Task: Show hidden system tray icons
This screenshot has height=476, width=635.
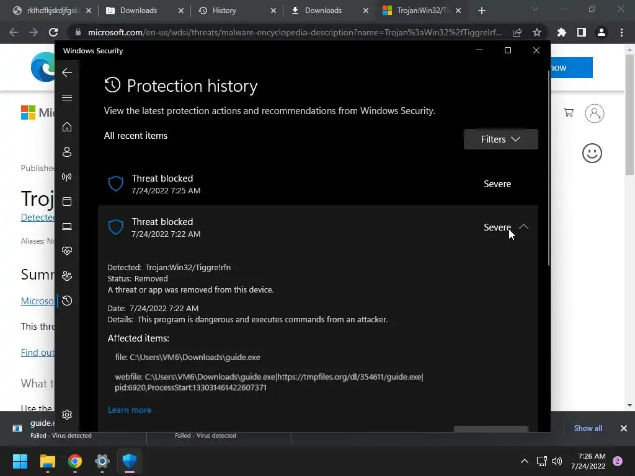Action: [525, 461]
